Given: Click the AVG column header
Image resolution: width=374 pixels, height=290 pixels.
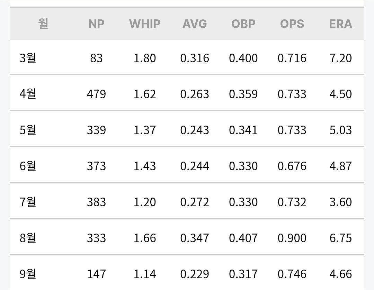Looking at the screenshot, I should tap(195, 24).
